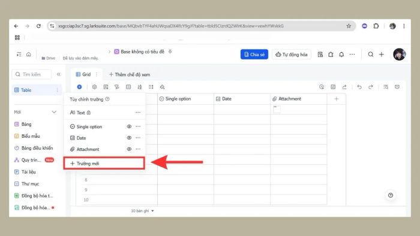Click the home icon in the Lark header
The width and height of the screenshot is (420, 236).
tap(28, 55)
